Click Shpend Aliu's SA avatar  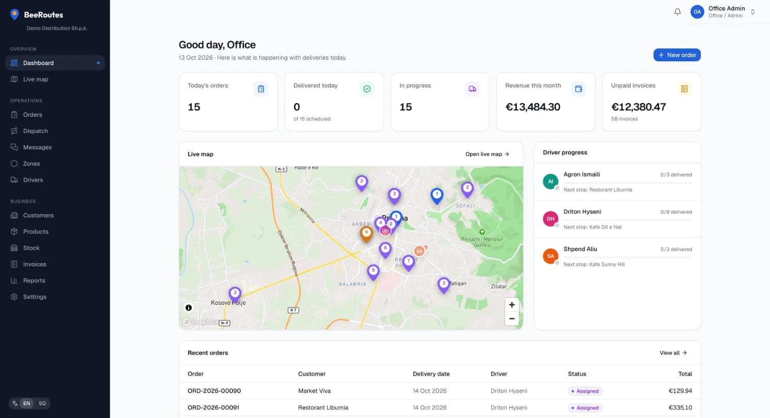pyautogui.click(x=551, y=256)
